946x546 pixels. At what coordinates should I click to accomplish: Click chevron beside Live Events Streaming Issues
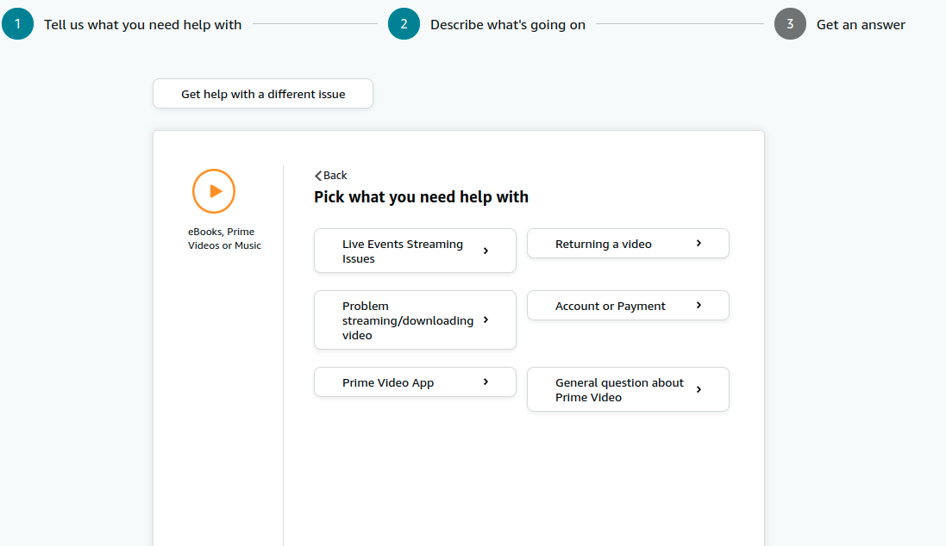pyautogui.click(x=486, y=251)
